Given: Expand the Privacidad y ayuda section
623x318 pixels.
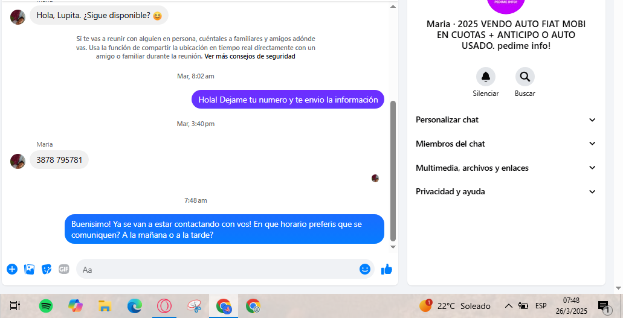Looking at the screenshot, I should click(x=506, y=191).
